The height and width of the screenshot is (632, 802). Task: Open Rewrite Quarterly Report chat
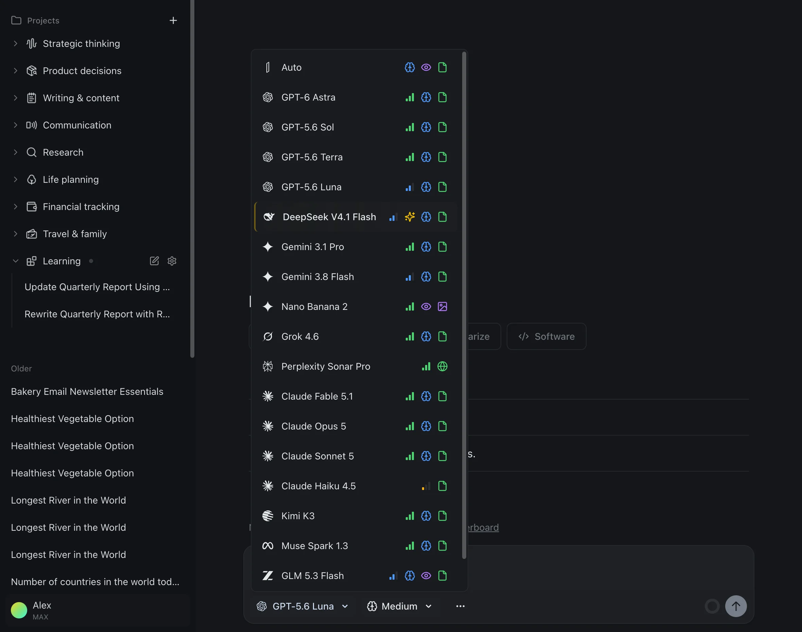(97, 314)
